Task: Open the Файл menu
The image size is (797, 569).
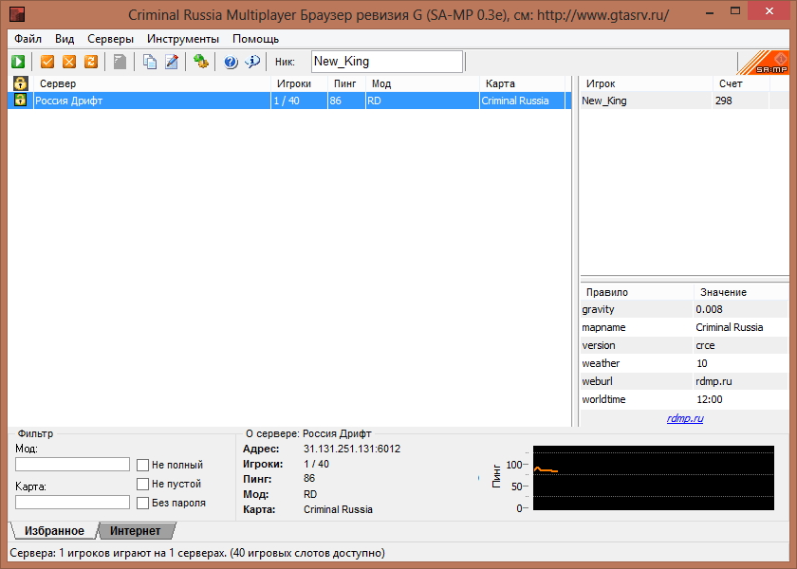Action: [28, 39]
